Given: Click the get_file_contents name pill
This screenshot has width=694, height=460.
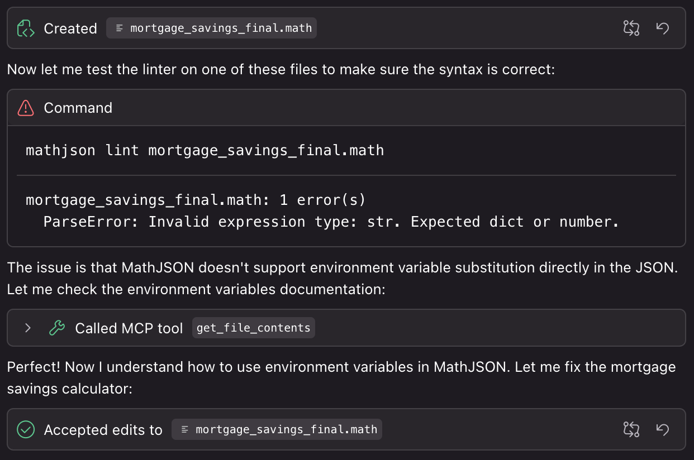Looking at the screenshot, I should (253, 328).
